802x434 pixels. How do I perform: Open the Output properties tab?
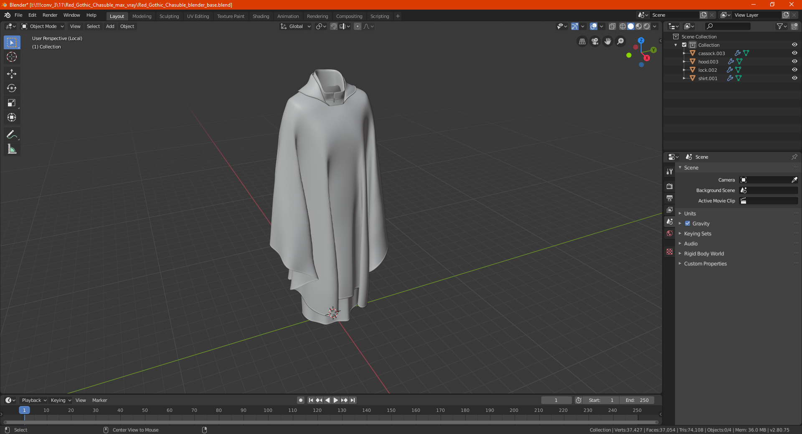[670, 198]
